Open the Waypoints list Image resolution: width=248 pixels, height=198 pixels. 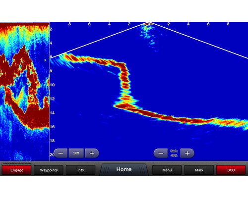49,170
